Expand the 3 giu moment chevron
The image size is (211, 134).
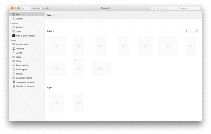coord(54,88)
